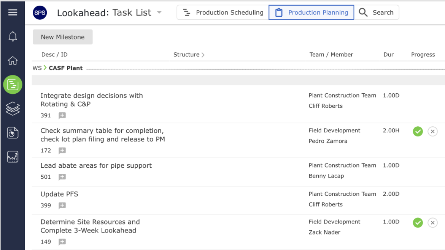Sort by the Desc / ID column header
445x250 pixels.
coord(54,54)
